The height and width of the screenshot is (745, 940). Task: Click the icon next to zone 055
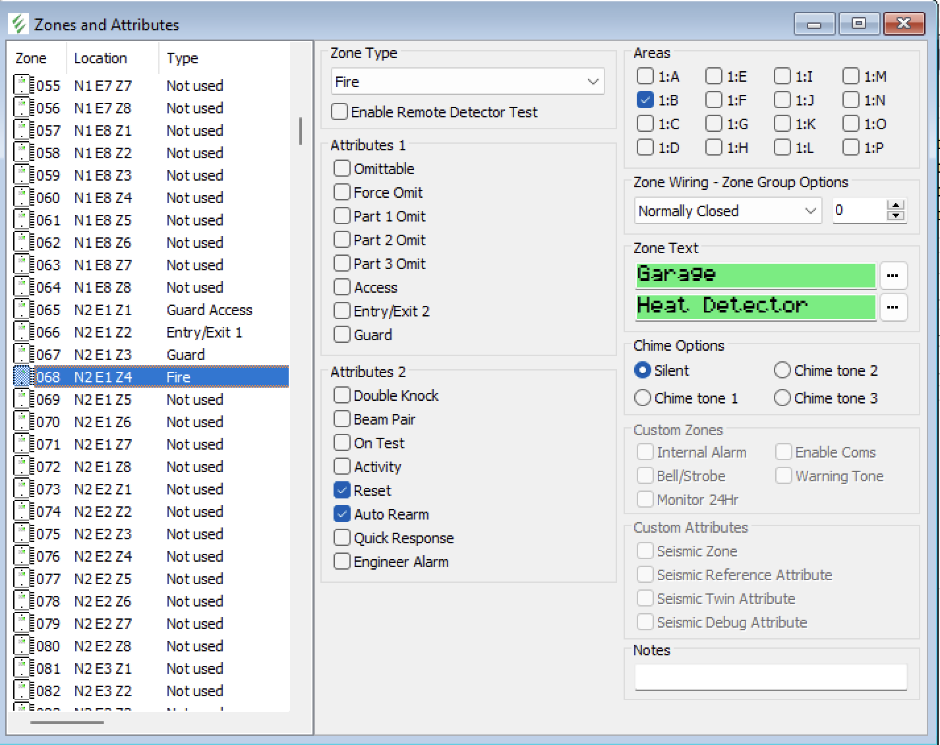tap(22, 86)
